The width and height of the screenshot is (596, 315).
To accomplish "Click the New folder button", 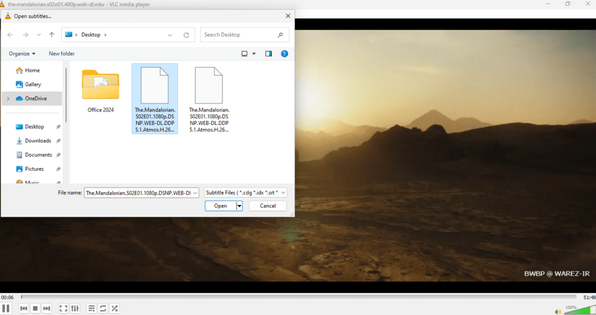I will pos(62,53).
